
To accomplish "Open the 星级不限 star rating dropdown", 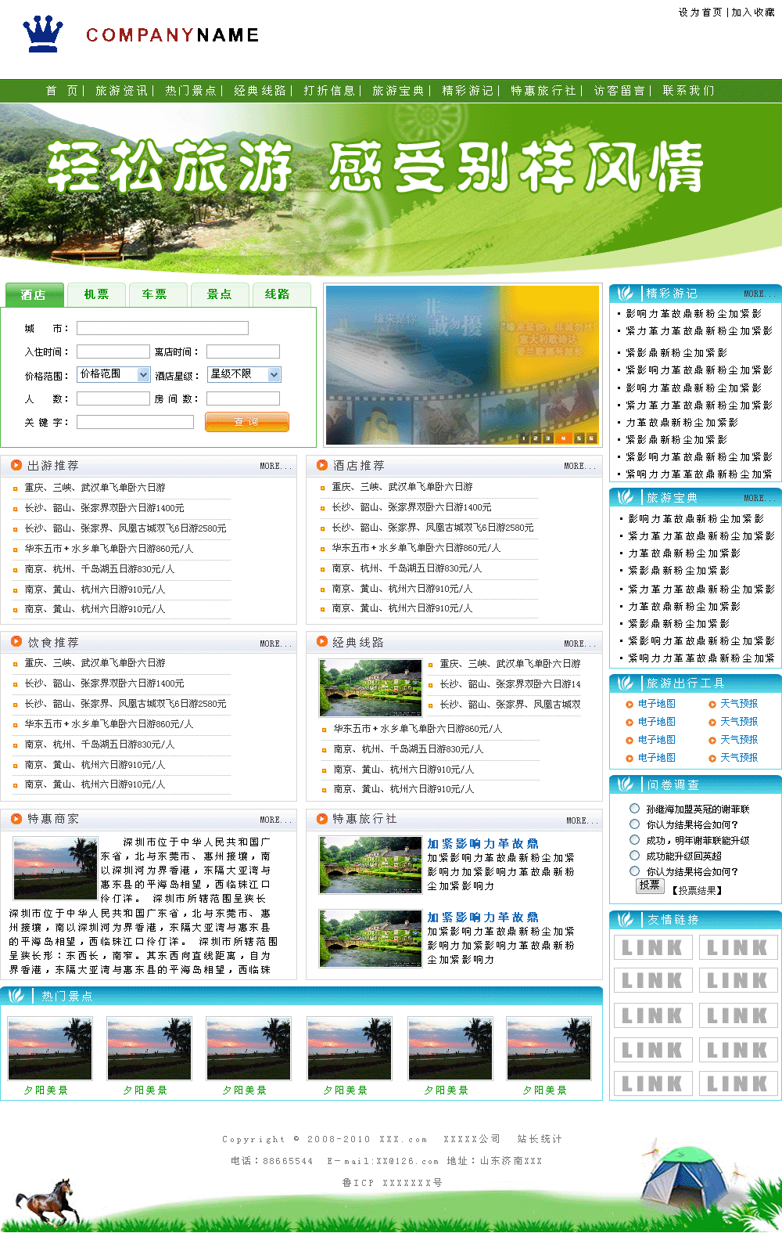I will 243,375.
